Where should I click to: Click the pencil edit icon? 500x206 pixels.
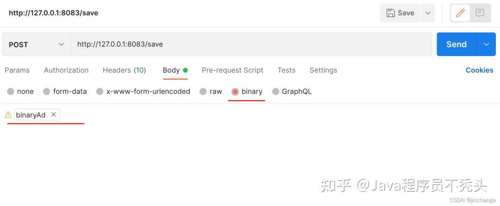pos(460,13)
